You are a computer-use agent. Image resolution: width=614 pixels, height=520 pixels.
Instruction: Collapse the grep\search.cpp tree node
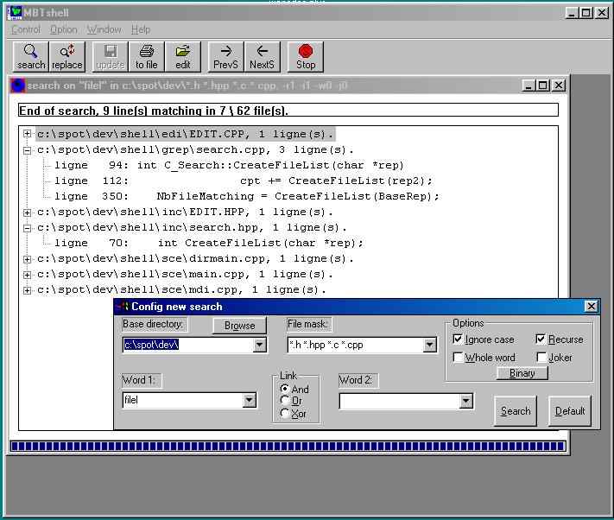click(27, 150)
